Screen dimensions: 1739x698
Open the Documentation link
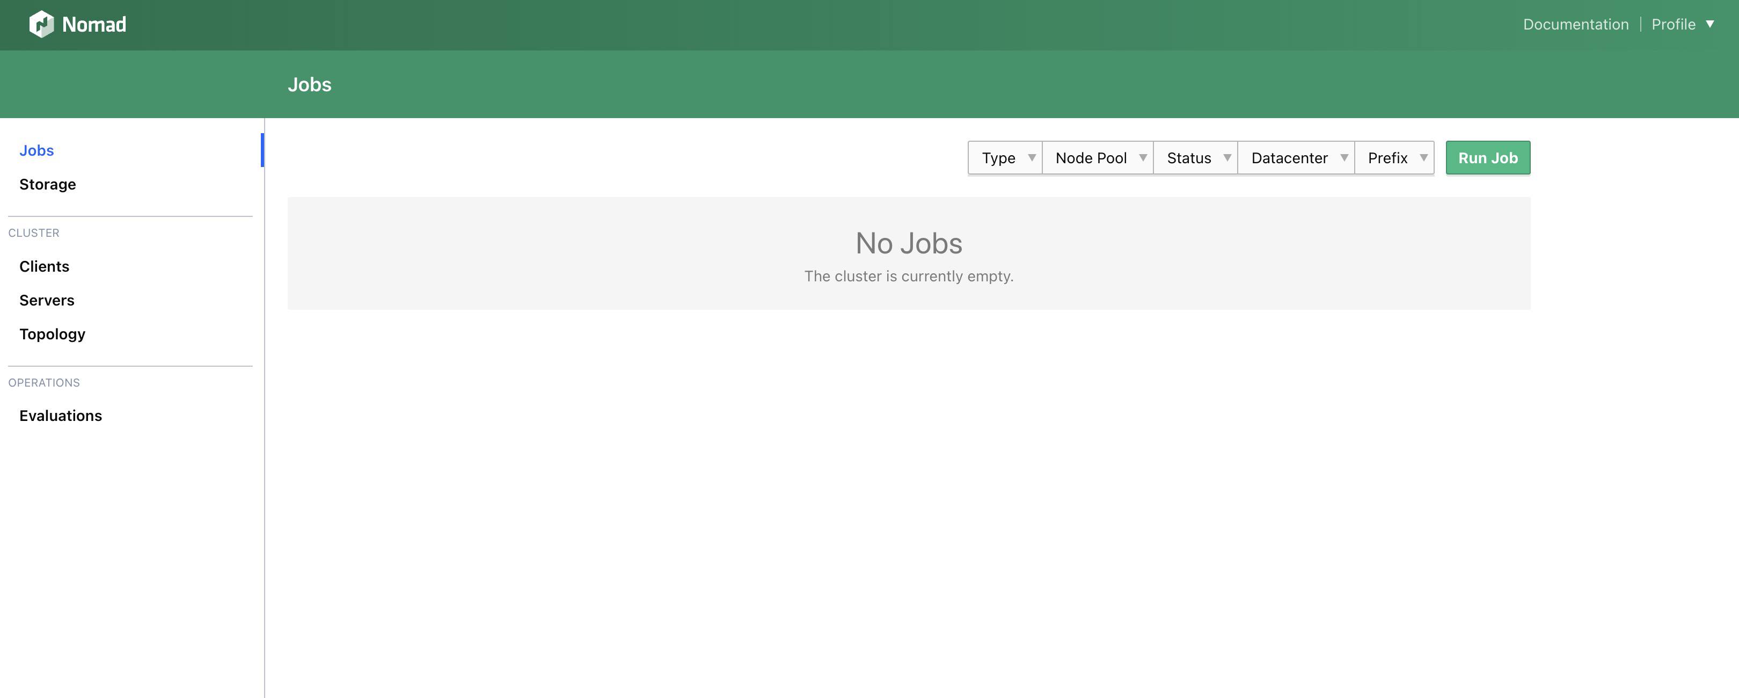1576,24
